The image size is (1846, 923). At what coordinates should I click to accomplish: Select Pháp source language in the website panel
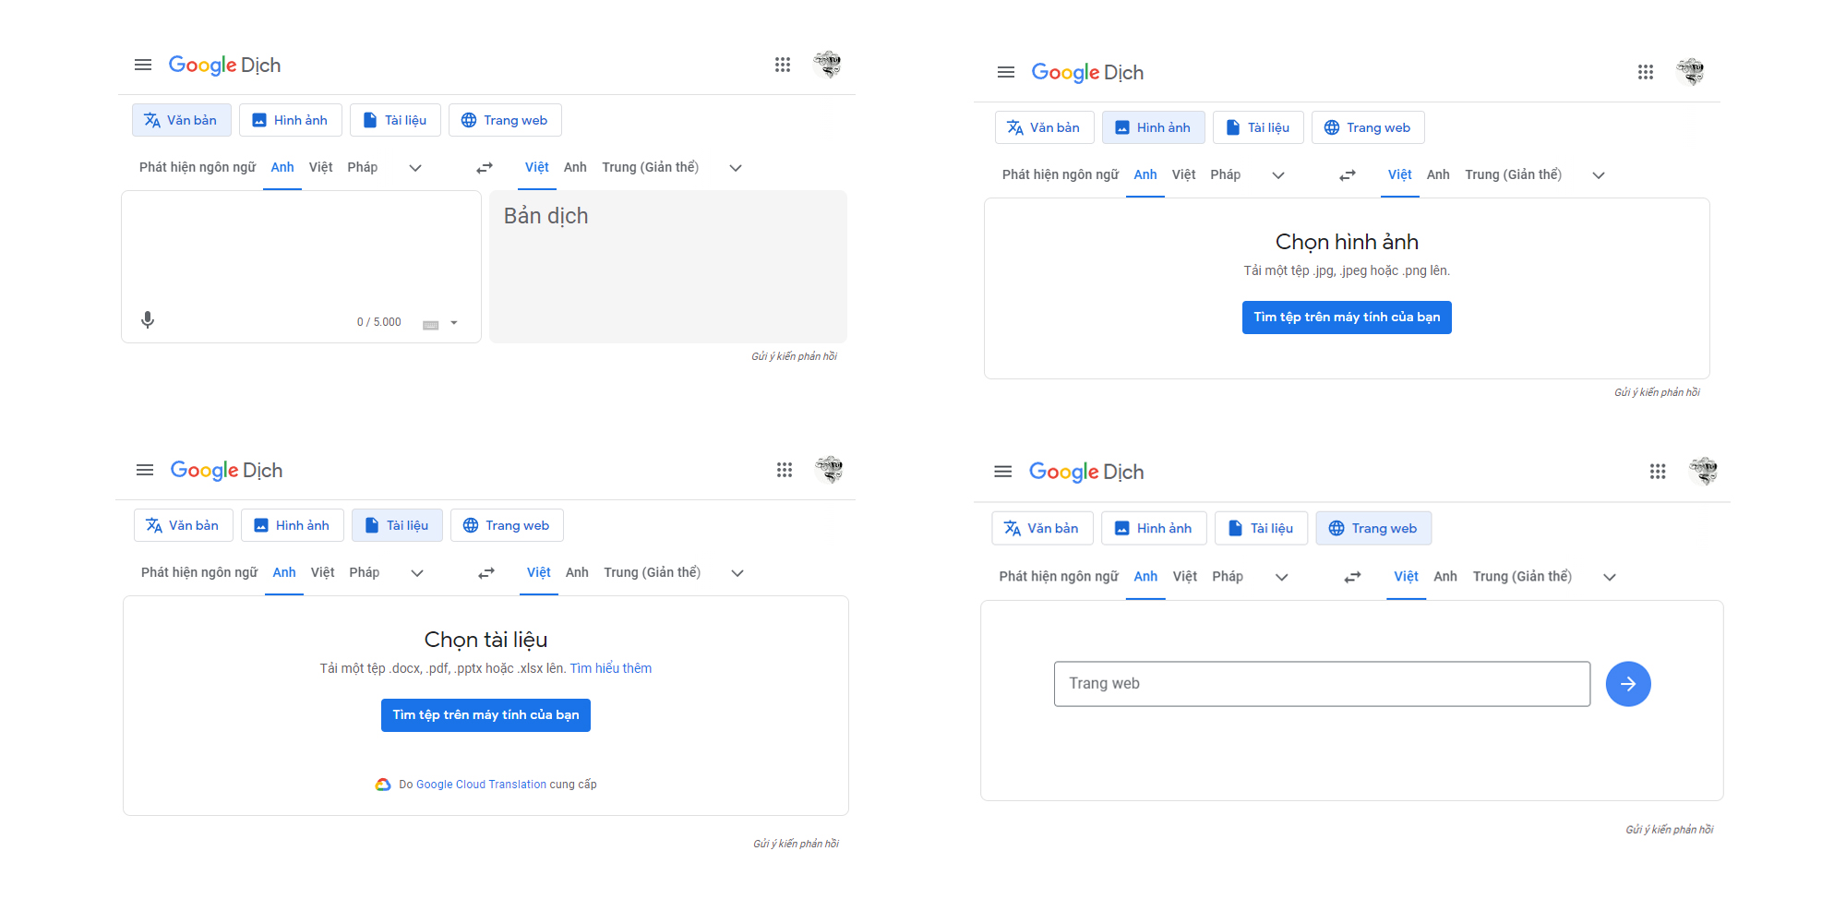[x=1228, y=577]
